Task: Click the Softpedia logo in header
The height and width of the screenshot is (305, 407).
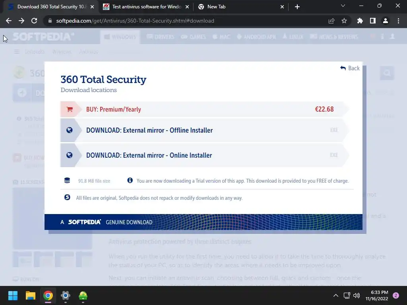Action: (43, 37)
